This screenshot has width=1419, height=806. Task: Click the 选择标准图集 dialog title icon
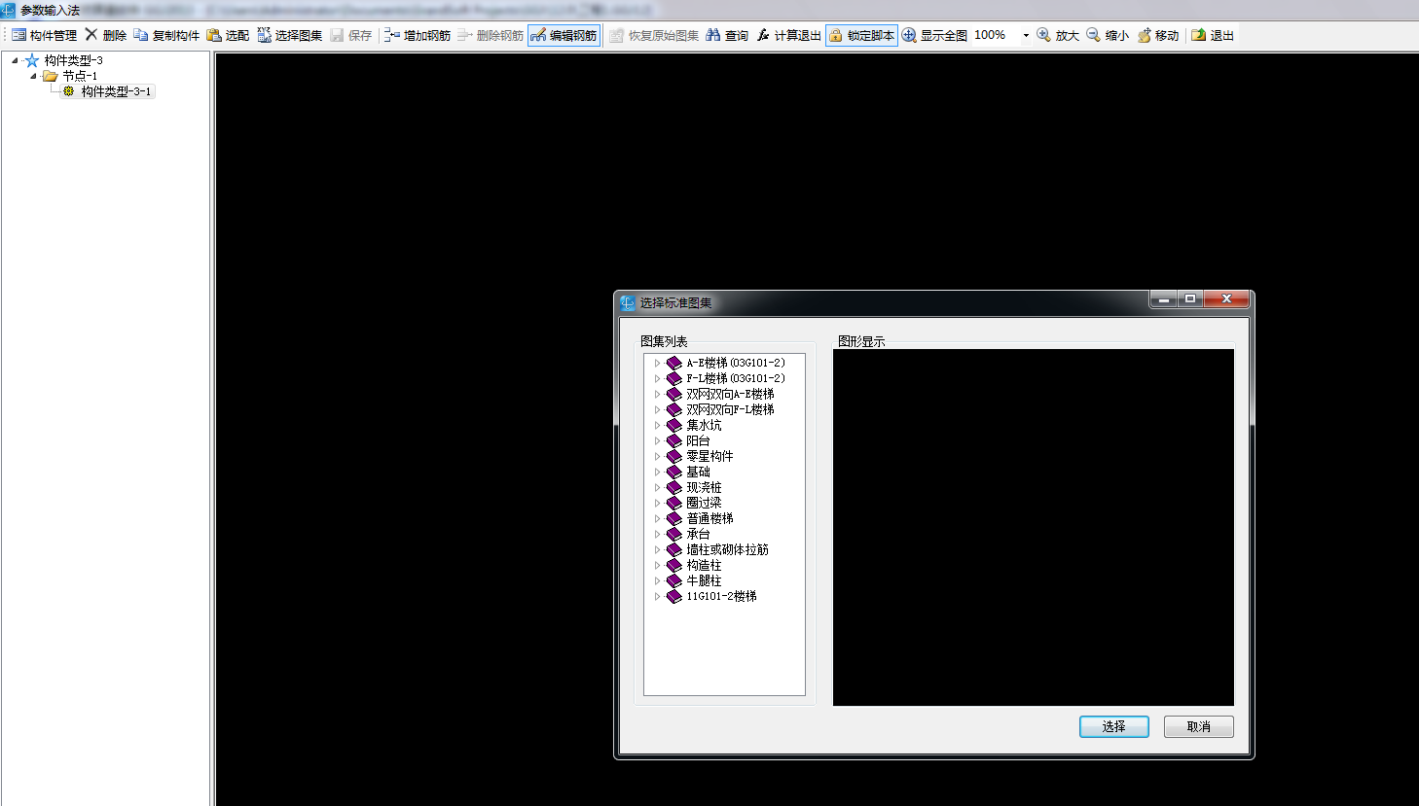tap(628, 303)
